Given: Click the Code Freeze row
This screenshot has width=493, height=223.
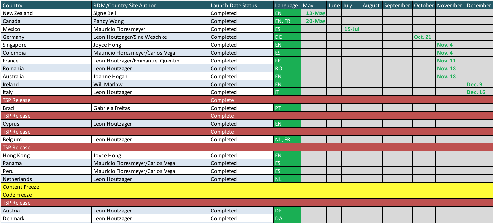Looking at the screenshot, I should click(x=16, y=195).
